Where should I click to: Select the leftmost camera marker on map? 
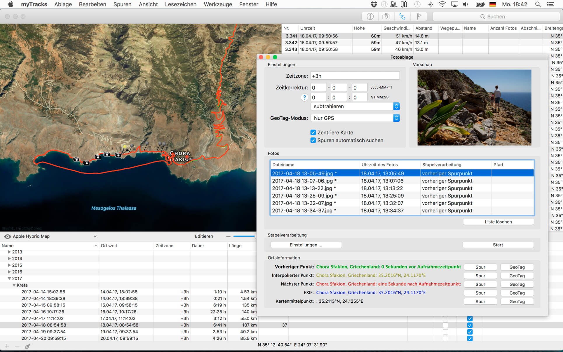click(x=76, y=159)
